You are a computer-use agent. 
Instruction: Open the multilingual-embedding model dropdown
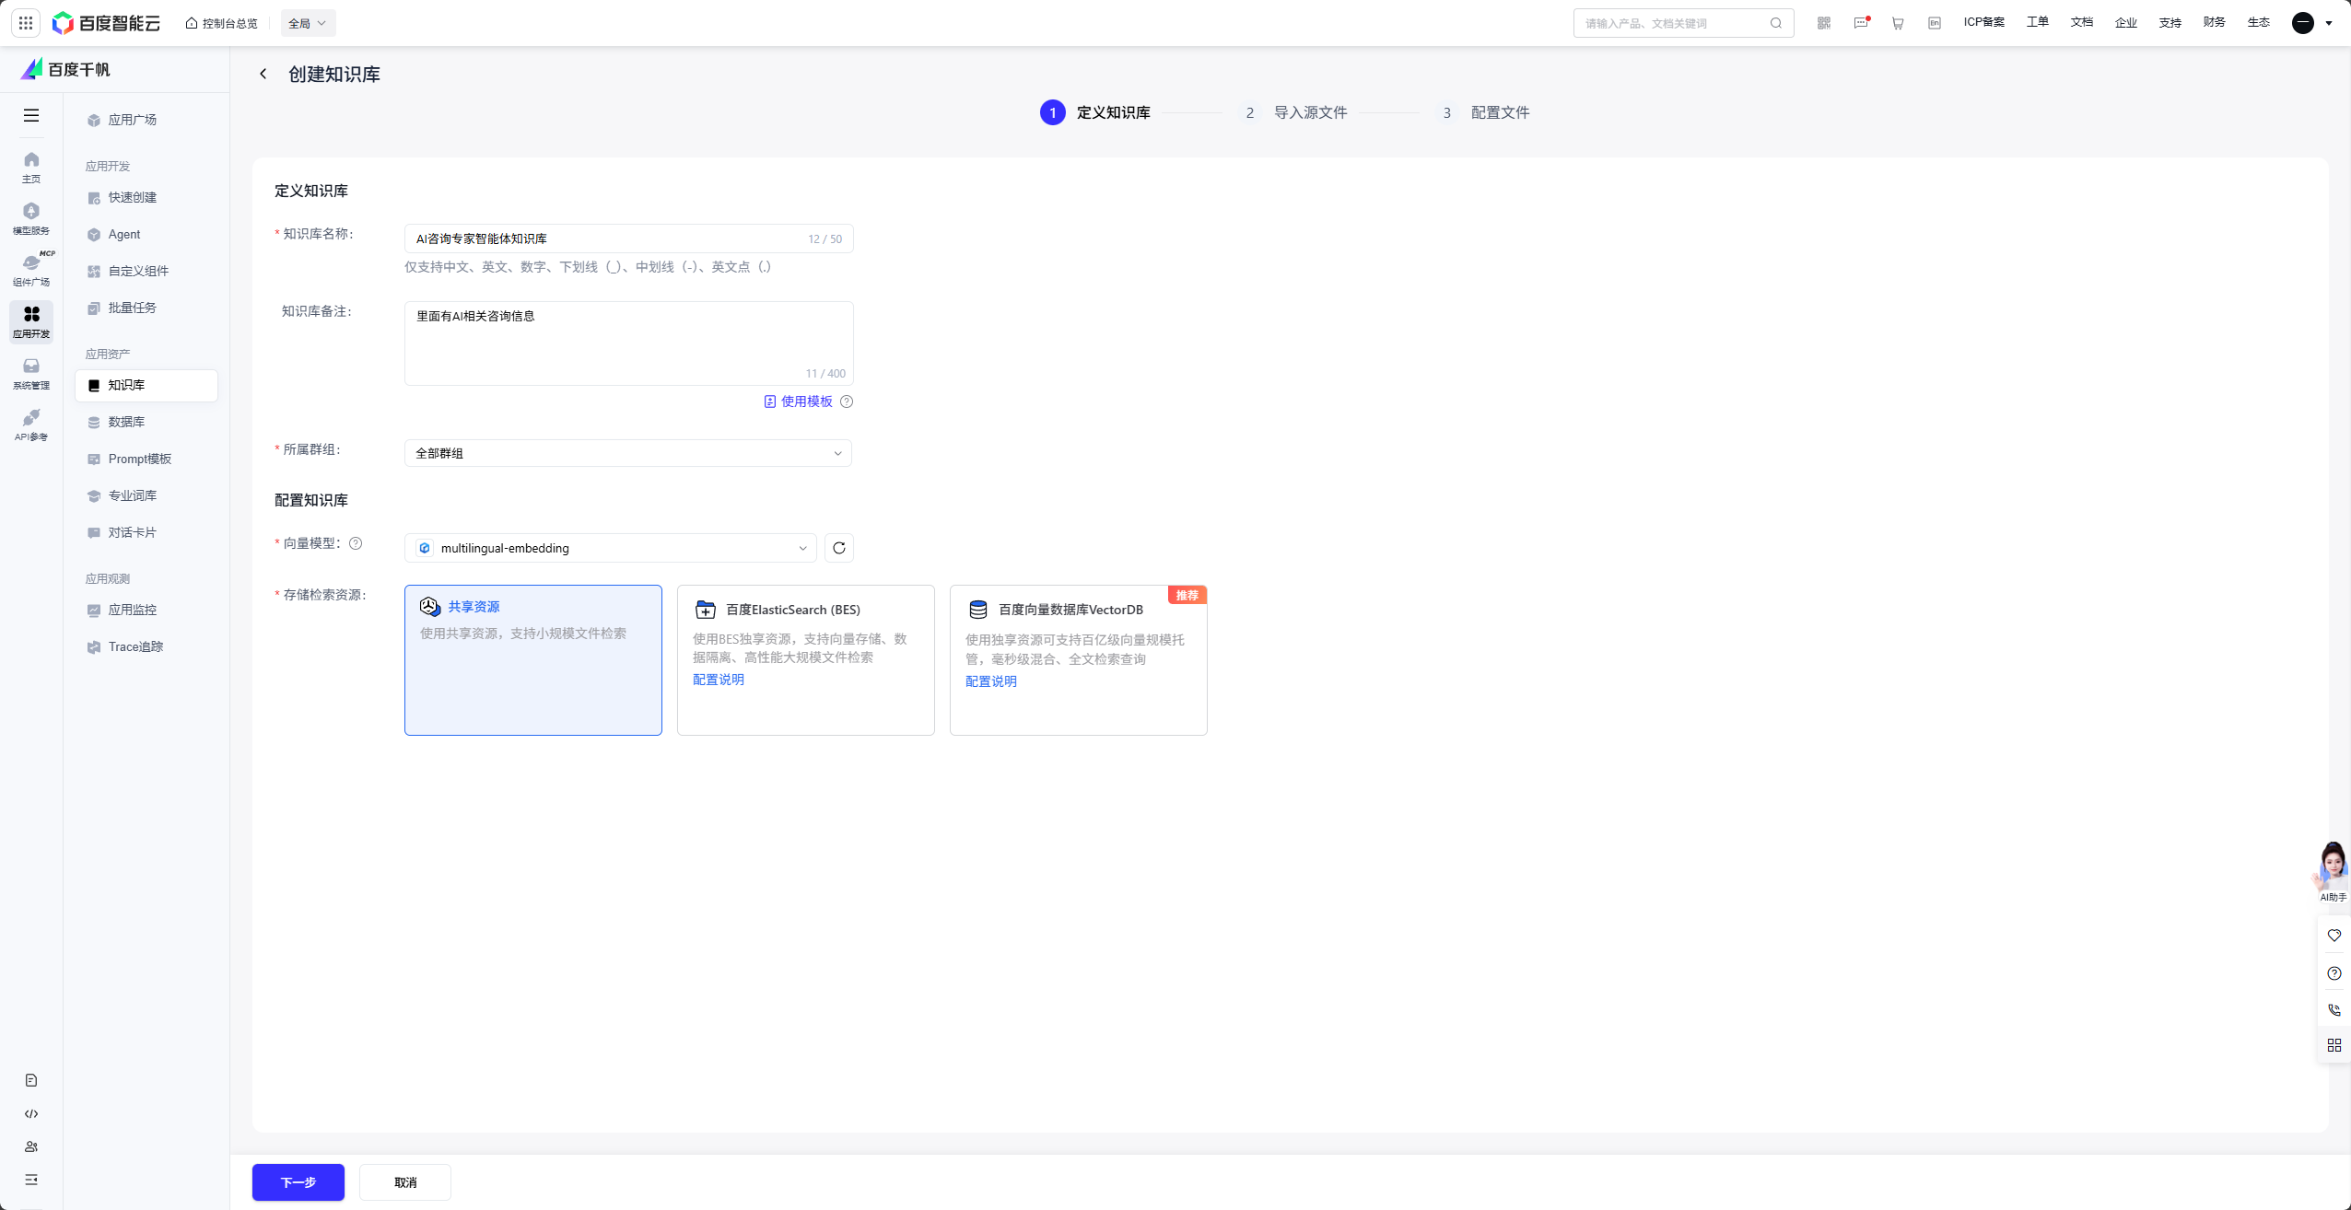610,548
